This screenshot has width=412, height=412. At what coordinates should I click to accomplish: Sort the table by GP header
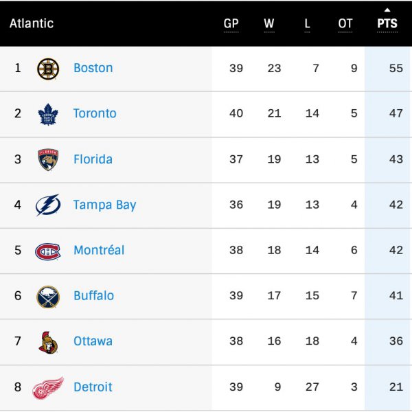click(231, 23)
